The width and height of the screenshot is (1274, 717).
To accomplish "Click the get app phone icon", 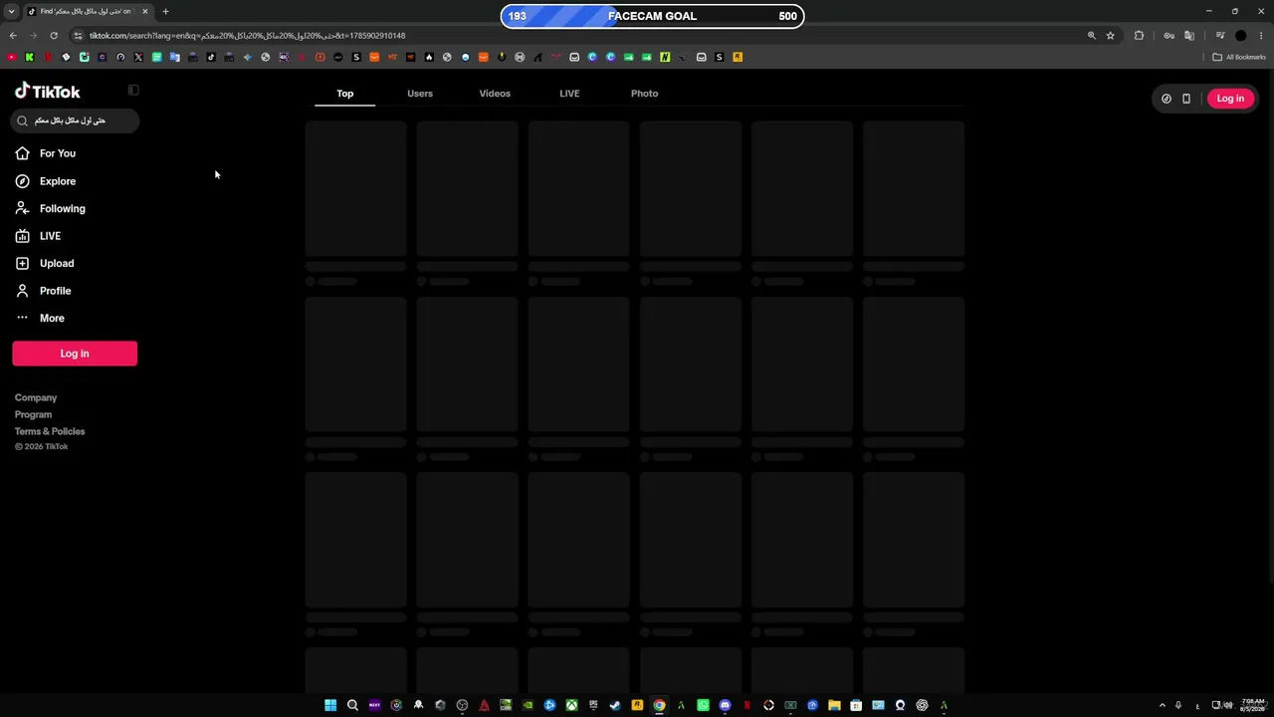I will [1186, 99].
